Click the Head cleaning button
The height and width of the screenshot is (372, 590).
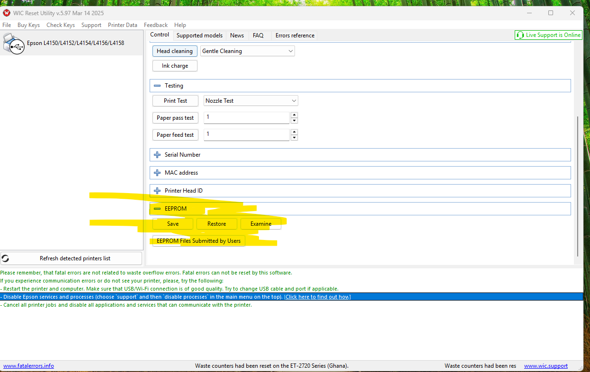[175, 51]
